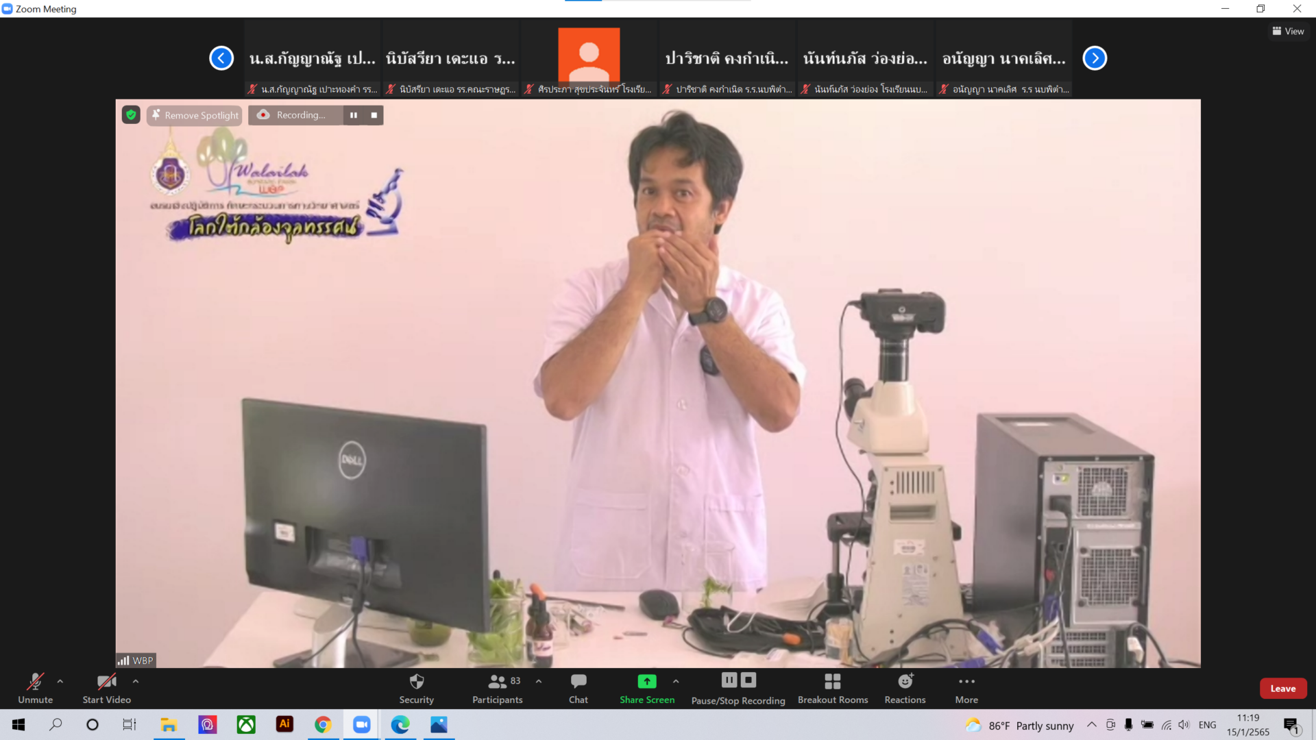1316x740 pixels.
Task: Expand audio options arrow beside Unmute
Action: [60, 681]
